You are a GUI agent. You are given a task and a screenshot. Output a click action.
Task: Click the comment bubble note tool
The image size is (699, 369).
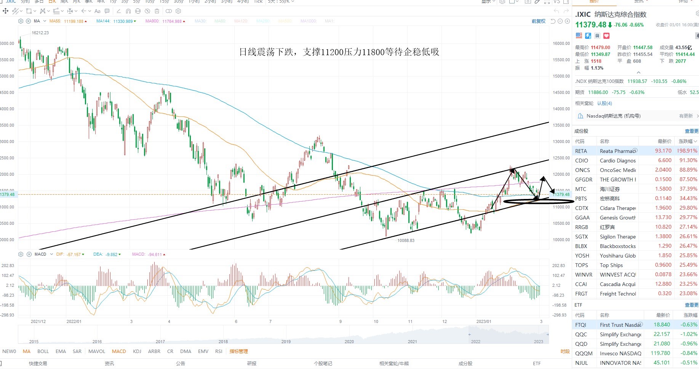pyautogui.click(x=107, y=11)
